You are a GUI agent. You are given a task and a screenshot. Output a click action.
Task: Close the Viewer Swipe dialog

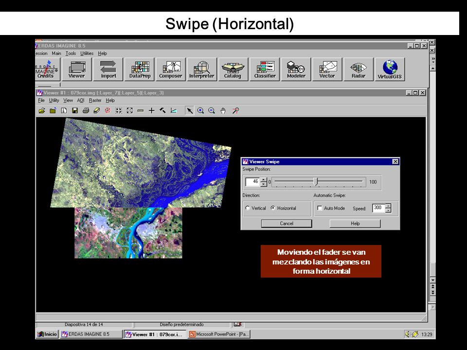[x=395, y=161]
